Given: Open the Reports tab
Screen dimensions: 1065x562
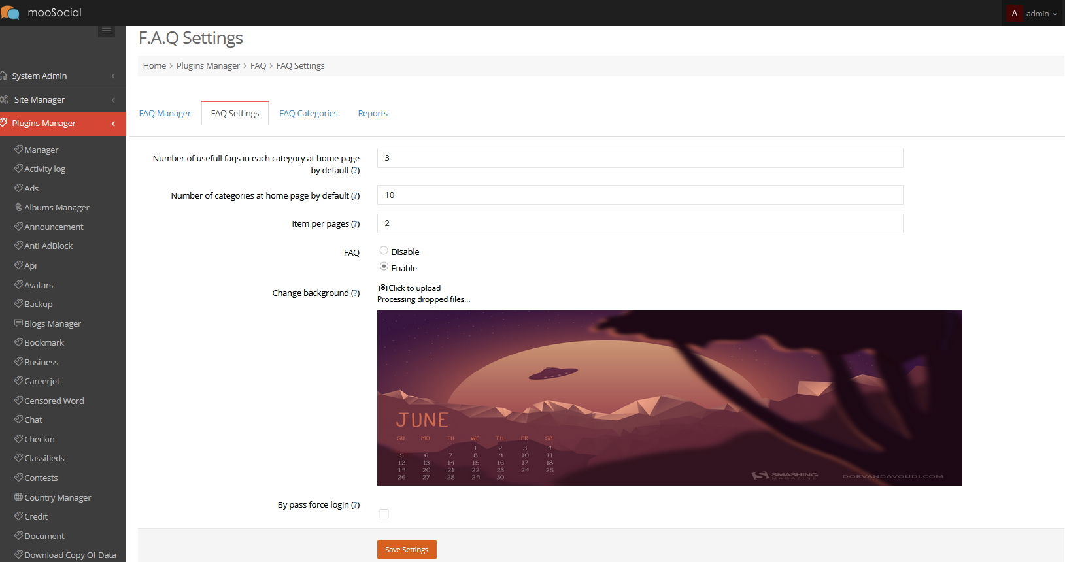Looking at the screenshot, I should click(373, 113).
